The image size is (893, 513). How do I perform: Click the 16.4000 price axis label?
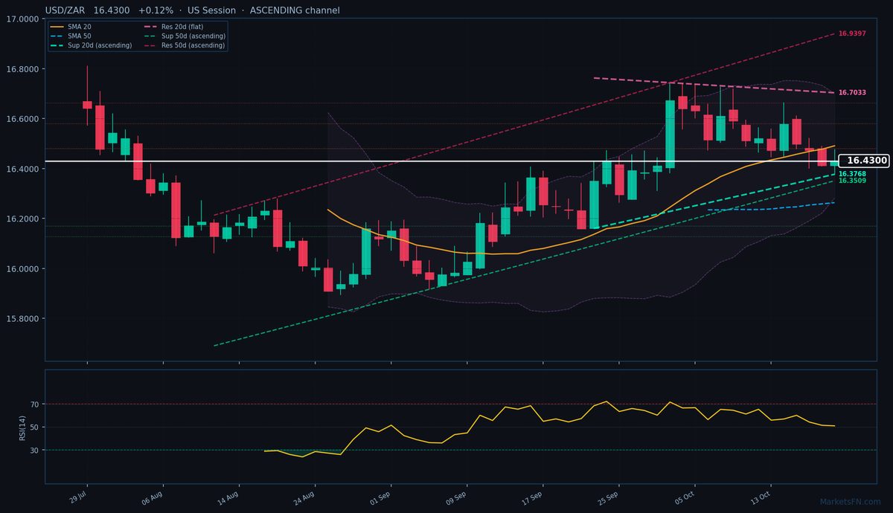(x=24, y=169)
